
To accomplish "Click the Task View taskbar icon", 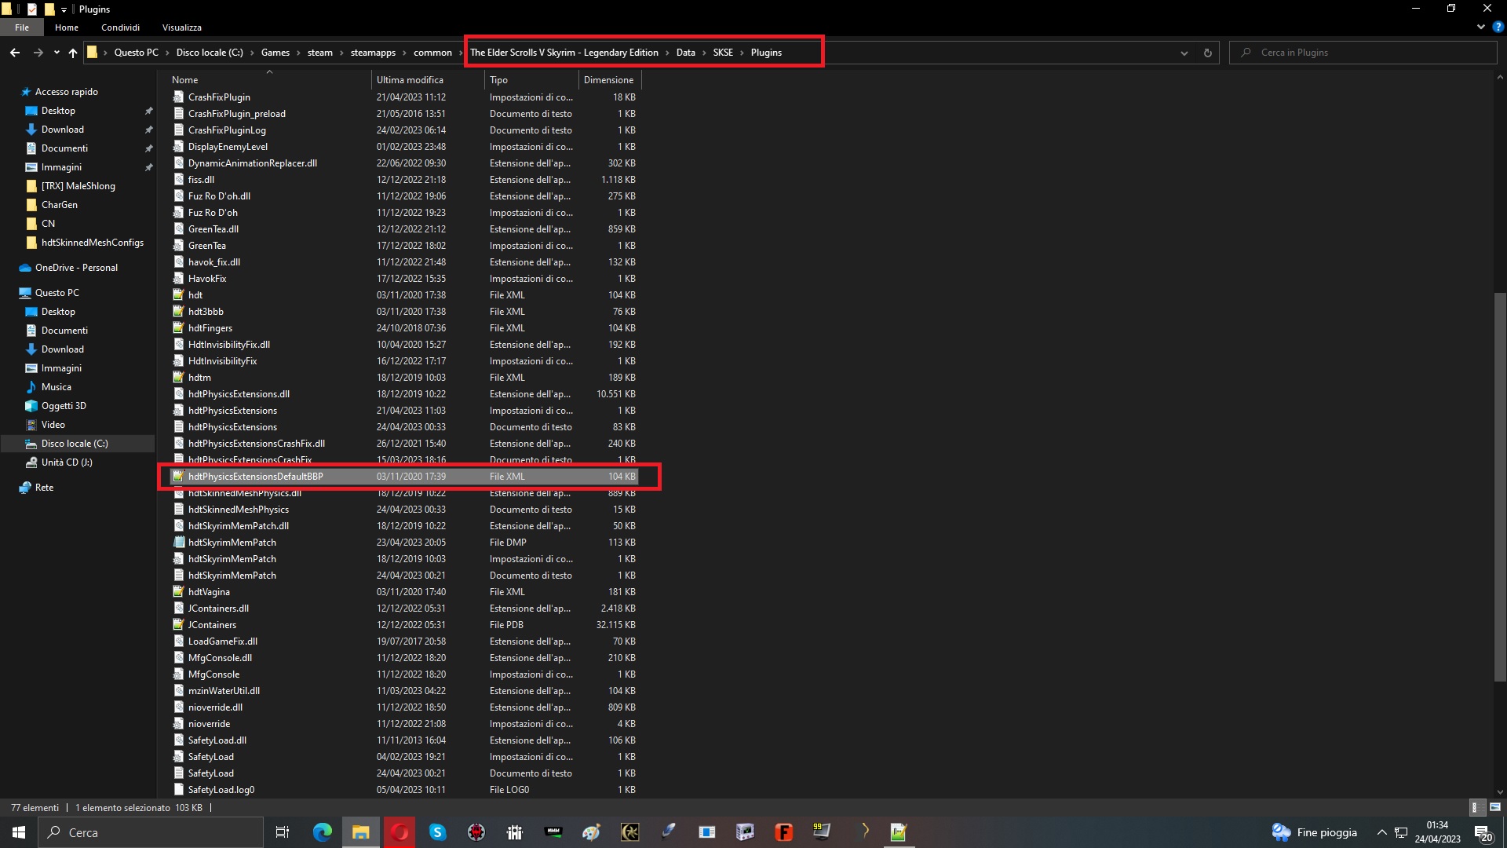I will [283, 832].
